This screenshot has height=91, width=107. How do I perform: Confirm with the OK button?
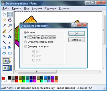(x=76, y=33)
